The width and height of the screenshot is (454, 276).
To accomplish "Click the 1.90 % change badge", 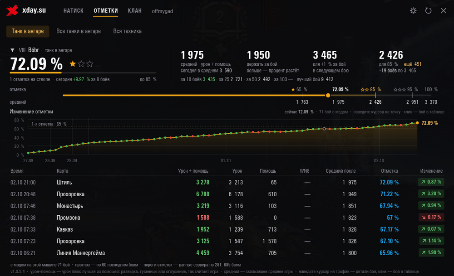I will 431,252.
